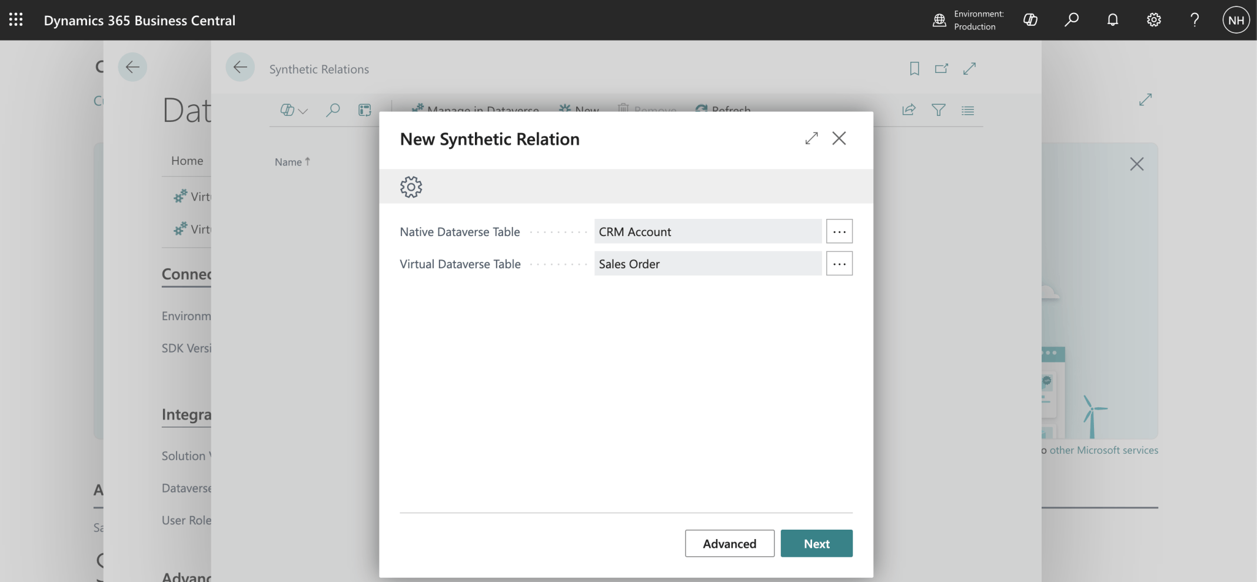1257x582 pixels.
Task: Click the Help question mark icon
Action: coord(1195,20)
